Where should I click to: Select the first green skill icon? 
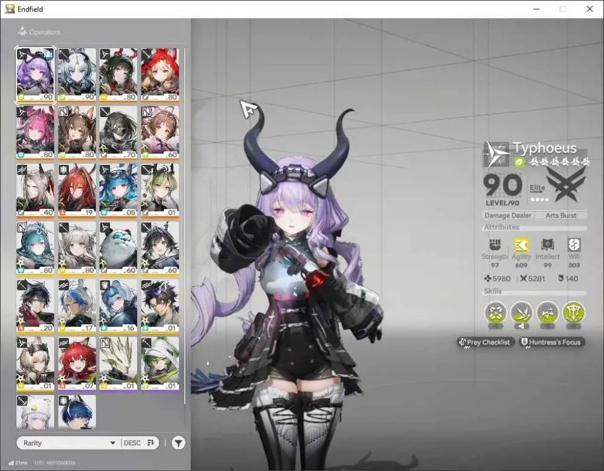point(495,312)
